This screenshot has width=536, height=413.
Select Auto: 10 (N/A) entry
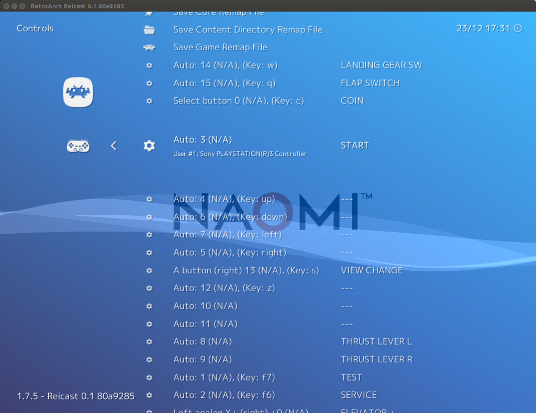coord(205,306)
